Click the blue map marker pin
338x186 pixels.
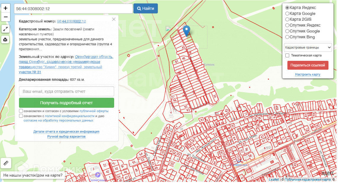(187, 30)
